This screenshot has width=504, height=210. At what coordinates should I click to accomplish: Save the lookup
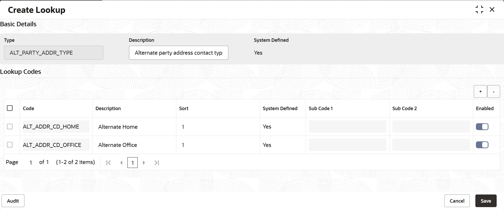486,201
